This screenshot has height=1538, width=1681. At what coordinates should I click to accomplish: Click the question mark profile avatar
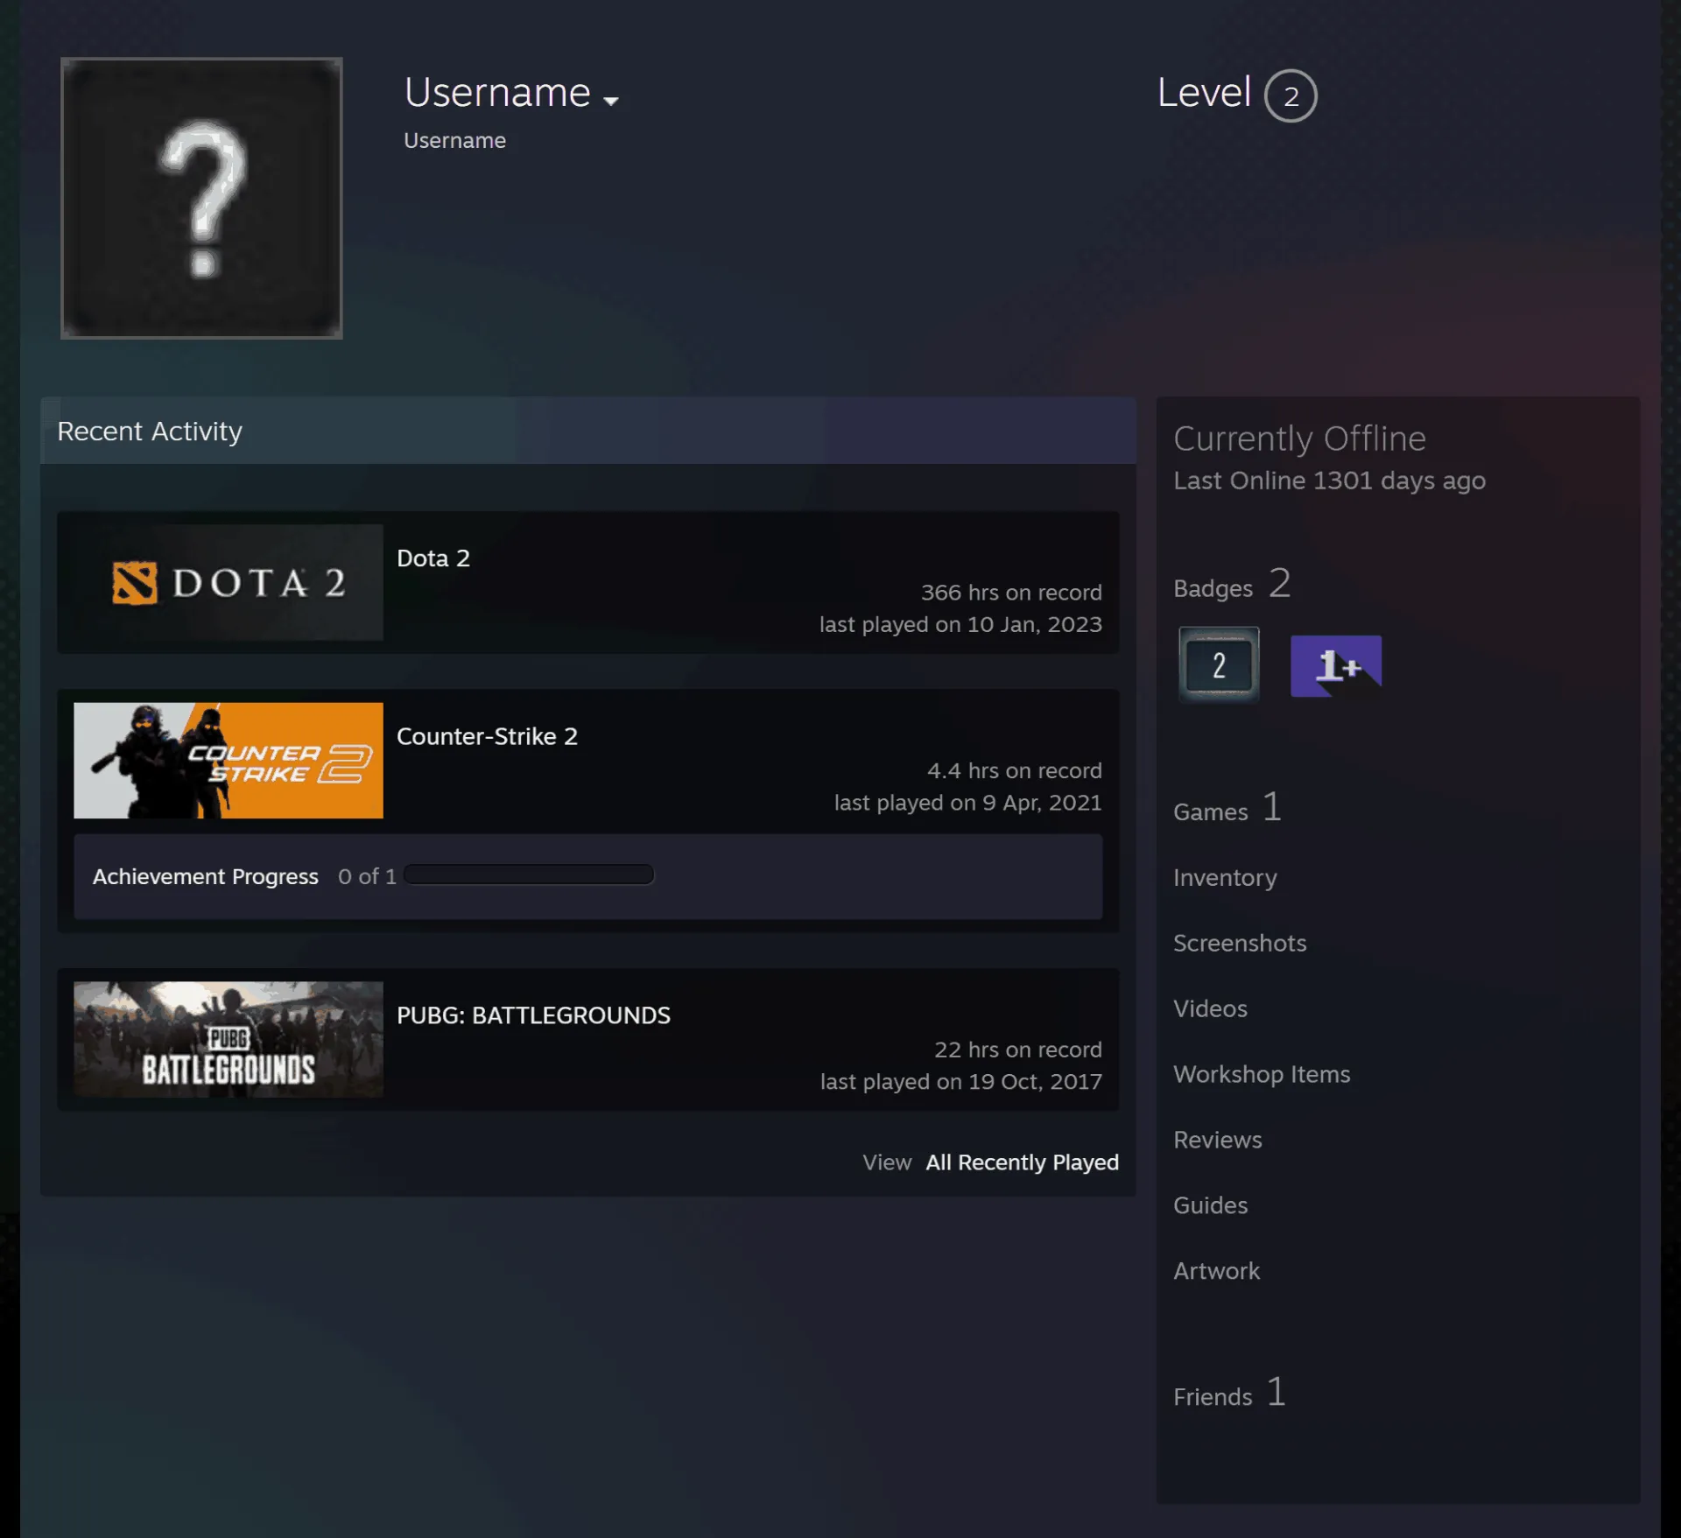[201, 198]
